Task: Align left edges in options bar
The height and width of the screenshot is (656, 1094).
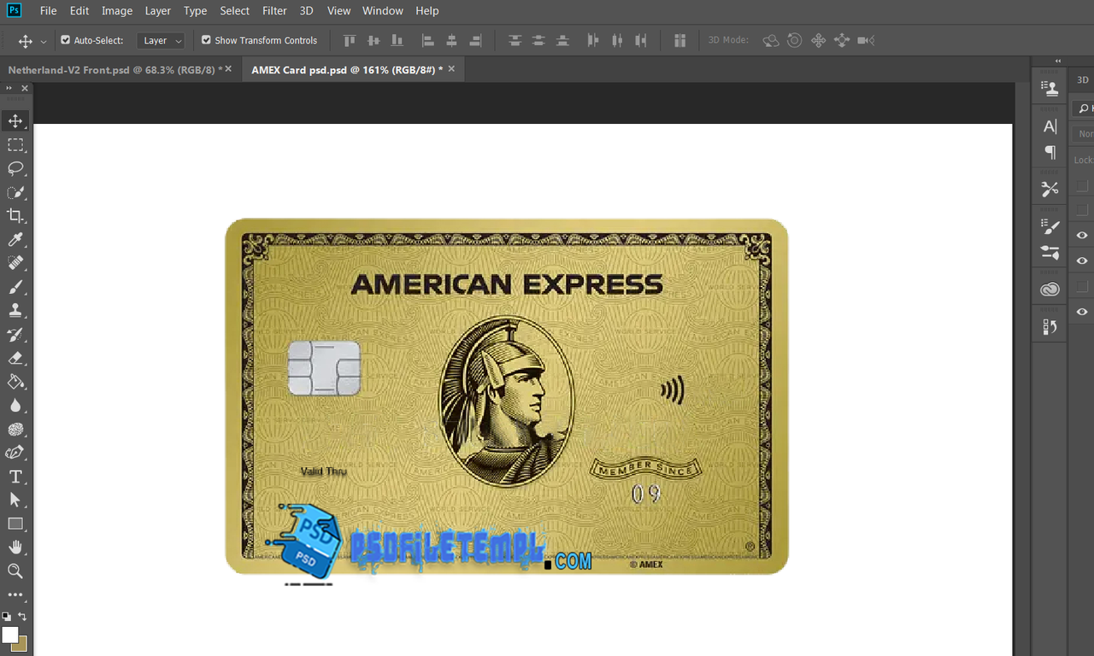Action: point(428,40)
